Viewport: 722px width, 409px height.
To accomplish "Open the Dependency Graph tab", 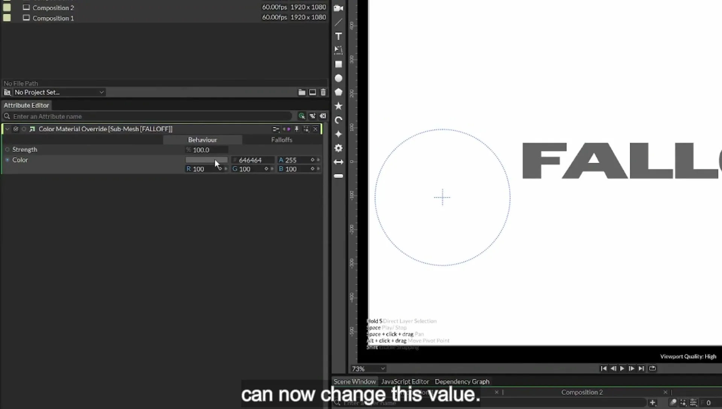I will point(462,382).
